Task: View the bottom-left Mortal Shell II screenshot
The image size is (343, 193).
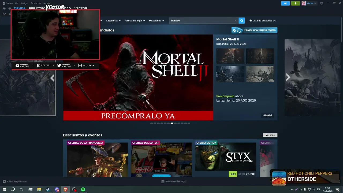Action: click(x=230, y=74)
